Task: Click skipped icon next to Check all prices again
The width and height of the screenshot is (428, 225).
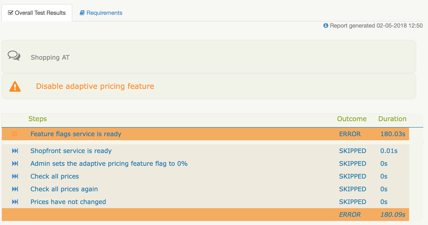Action: [15, 189]
